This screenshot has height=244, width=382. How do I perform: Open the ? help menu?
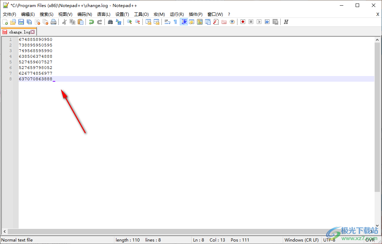[x=229, y=14]
